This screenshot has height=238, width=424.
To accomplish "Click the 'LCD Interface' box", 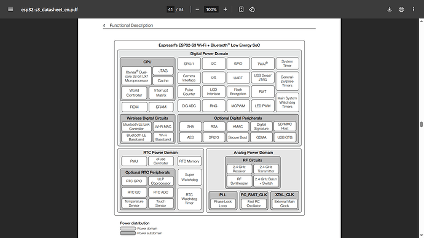I will pyautogui.click(x=214, y=92).
